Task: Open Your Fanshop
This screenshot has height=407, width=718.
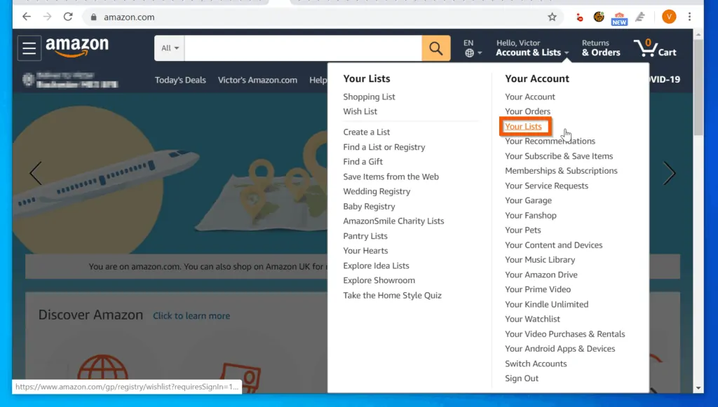Action: click(x=530, y=216)
